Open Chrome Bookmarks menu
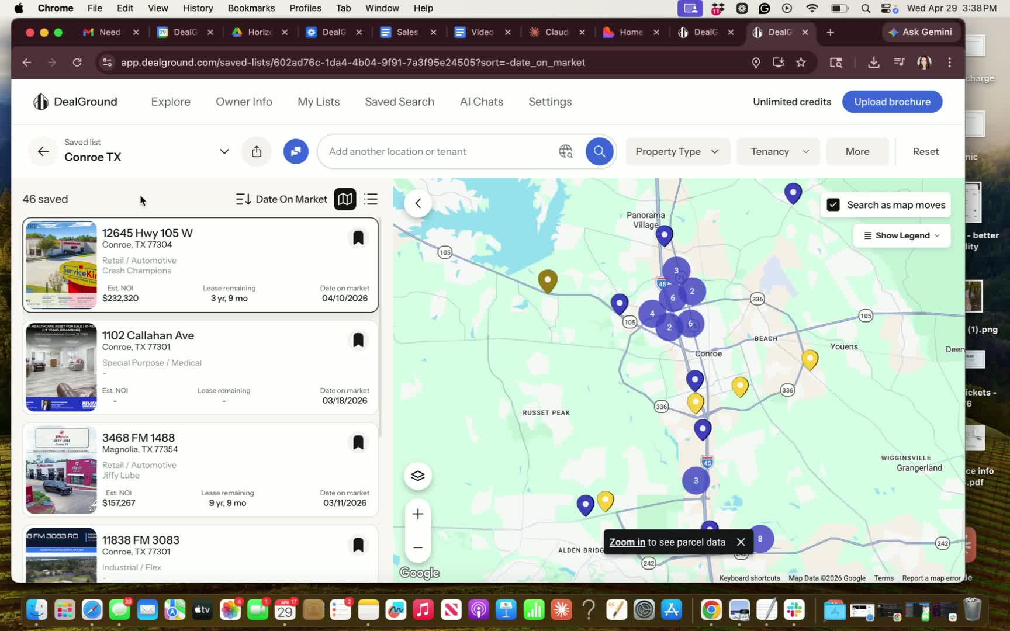1010x631 pixels. [x=251, y=8]
